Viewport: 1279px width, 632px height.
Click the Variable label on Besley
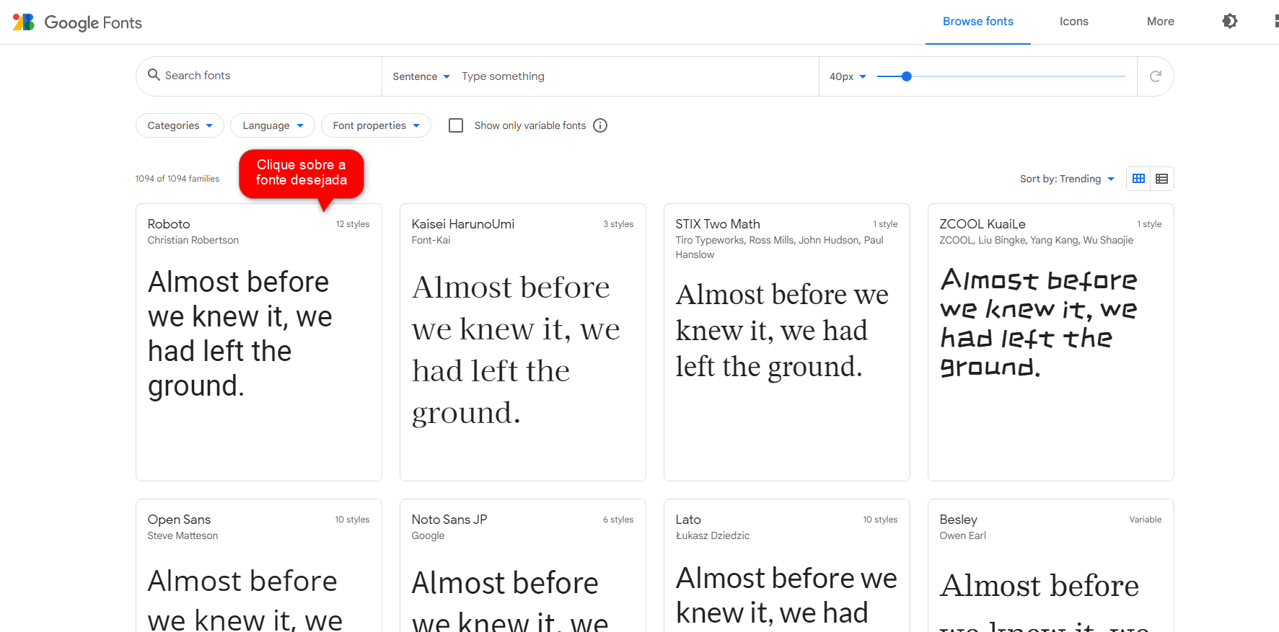click(x=1146, y=520)
